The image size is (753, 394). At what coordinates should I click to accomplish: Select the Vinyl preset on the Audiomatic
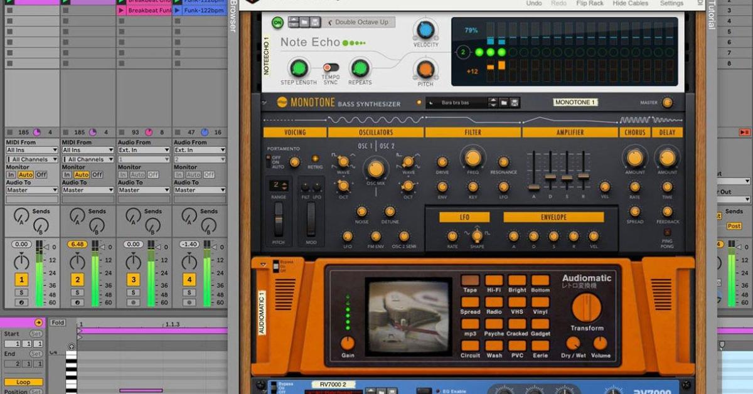click(541, 303)
